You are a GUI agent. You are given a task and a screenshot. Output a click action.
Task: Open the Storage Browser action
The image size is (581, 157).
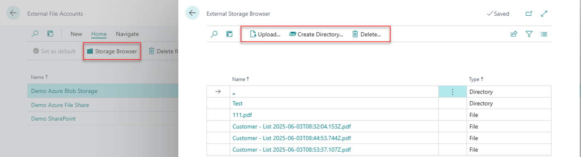tap(112, 51)
